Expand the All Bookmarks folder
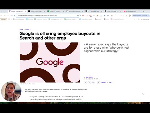Image resolution: width=150 pixels, height=113 pixels. 144,19
